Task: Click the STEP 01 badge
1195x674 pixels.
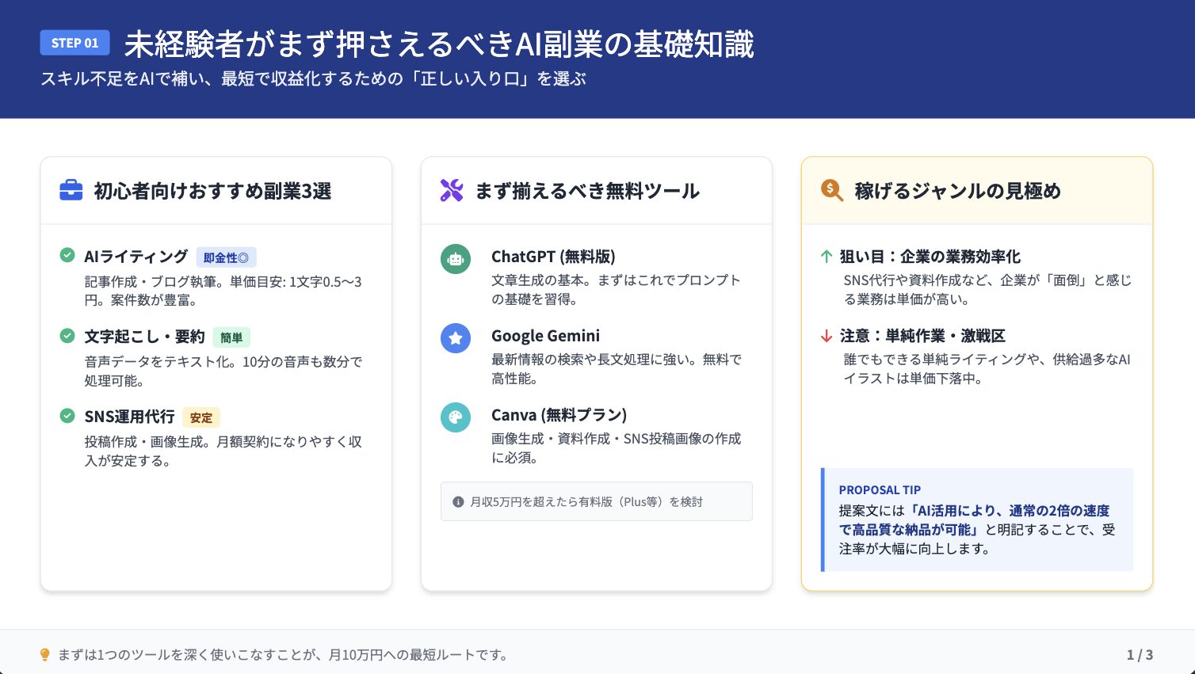Action: pyautogui.click(x=75, y=43)
